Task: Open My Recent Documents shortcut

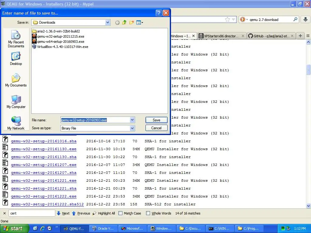Action: point(16,39)
